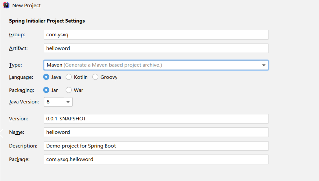The image size is (319, 181).
Task: Click the Packaging label
Action: click(x=22, y=90)
